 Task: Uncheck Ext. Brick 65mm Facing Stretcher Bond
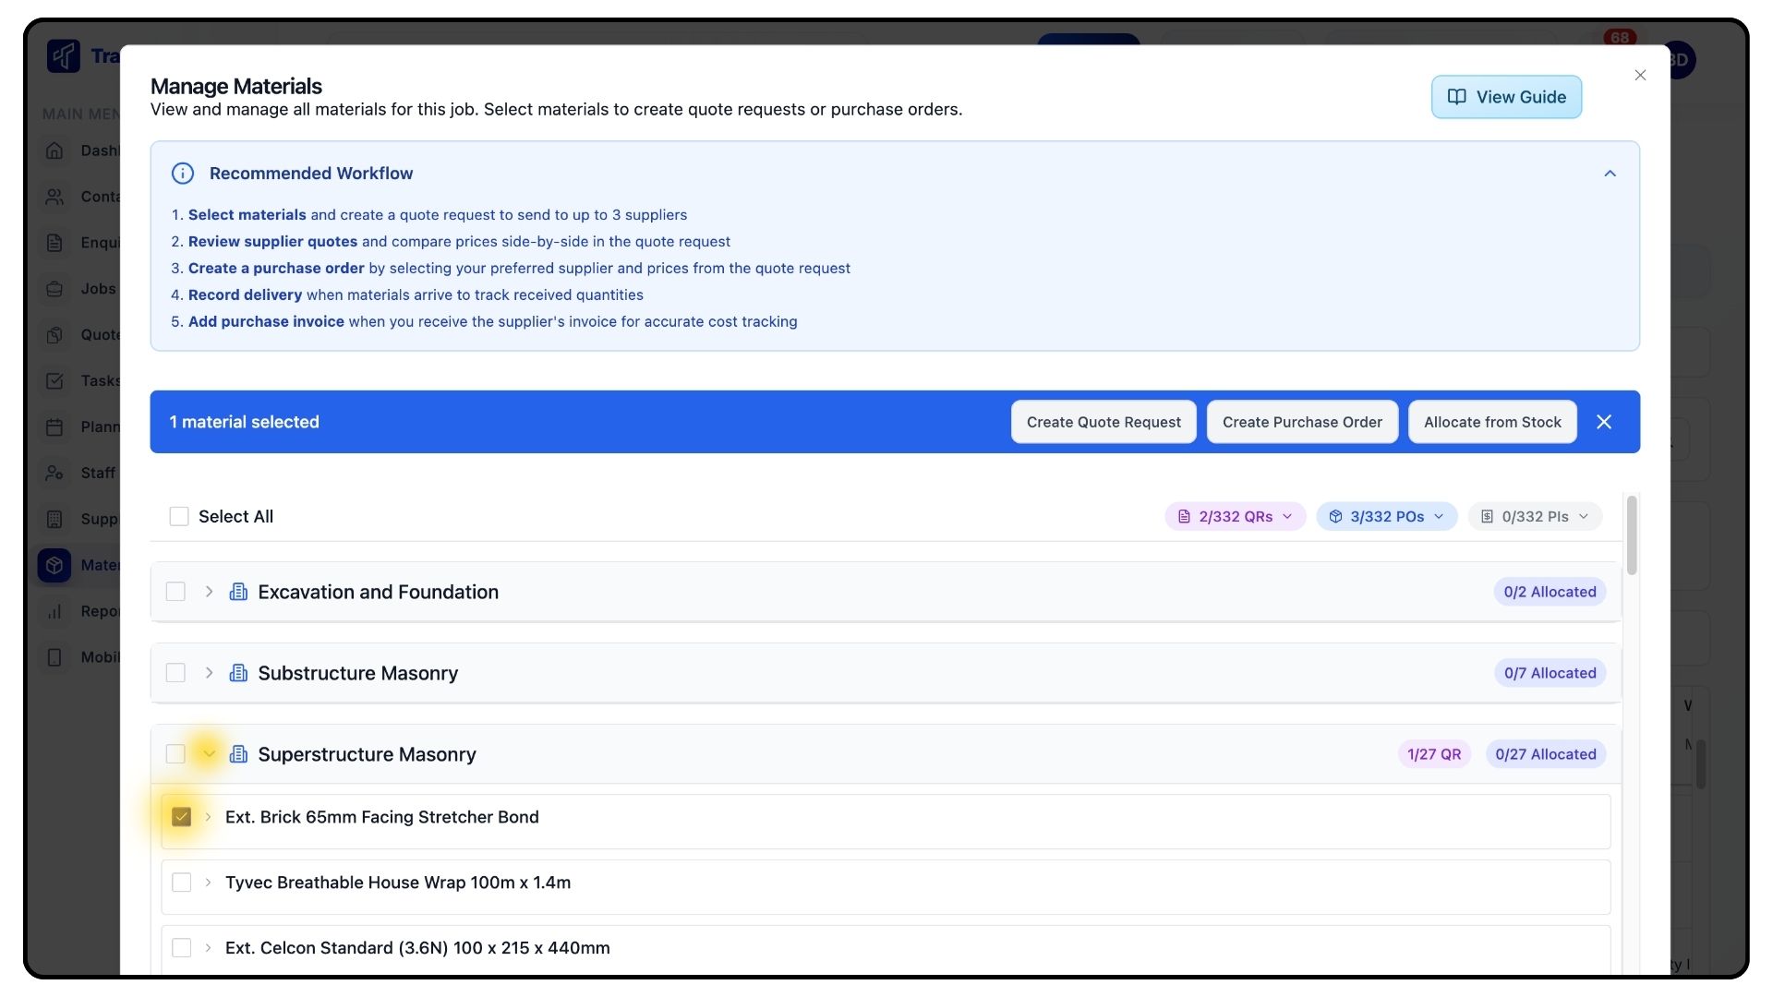[182, 817]
